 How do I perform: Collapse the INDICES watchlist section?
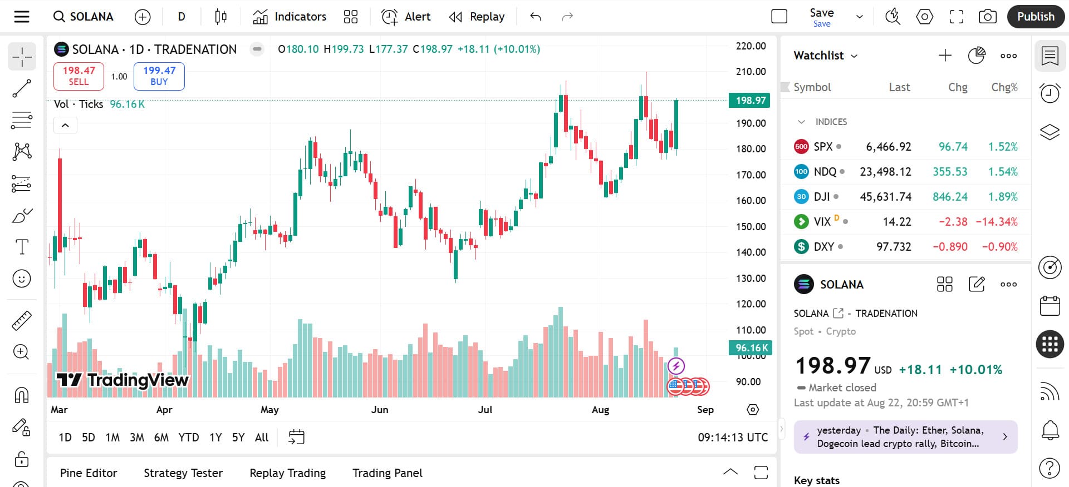tap(802, 122)
